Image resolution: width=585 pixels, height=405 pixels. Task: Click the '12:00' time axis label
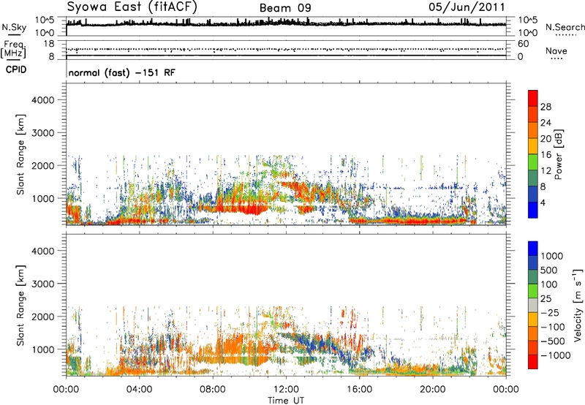[286, 390]
